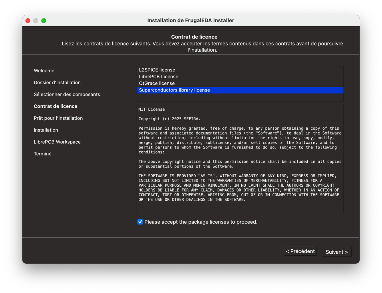Click Prêt pour l'installation step

58,118
